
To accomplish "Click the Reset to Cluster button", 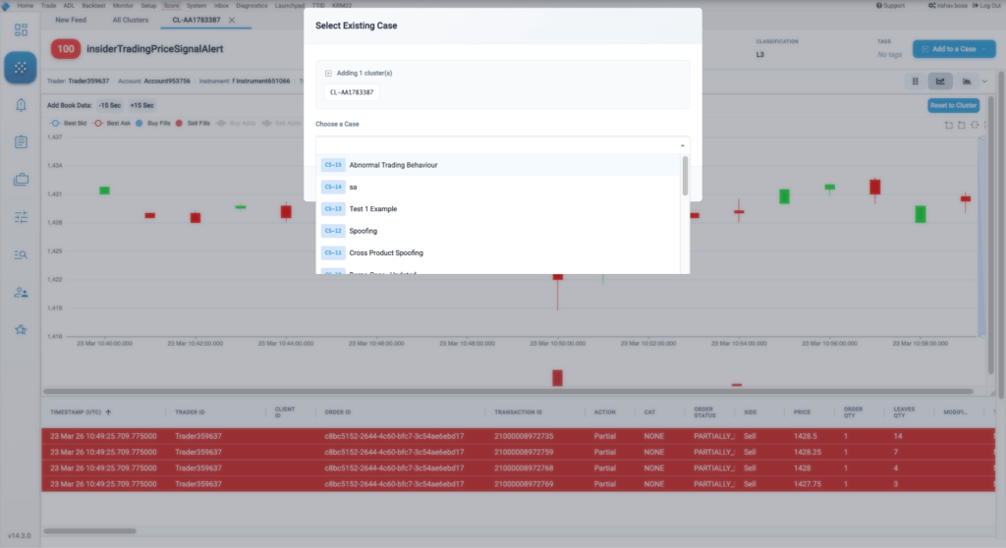I will click(953, 105).
